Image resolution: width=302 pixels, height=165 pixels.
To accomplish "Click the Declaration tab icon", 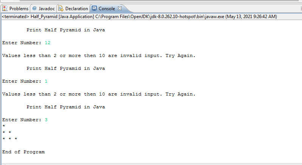I will coord(61,8).
